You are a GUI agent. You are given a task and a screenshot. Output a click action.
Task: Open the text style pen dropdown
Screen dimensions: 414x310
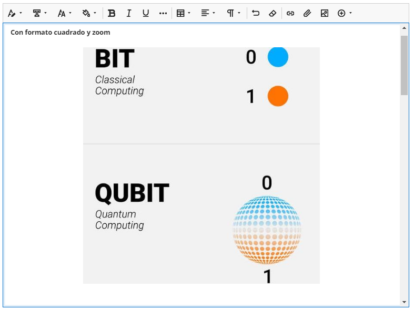(14, 13)
